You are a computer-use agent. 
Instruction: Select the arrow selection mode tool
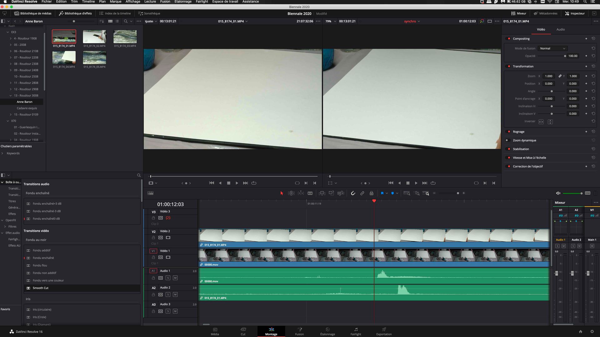point(282,193)
